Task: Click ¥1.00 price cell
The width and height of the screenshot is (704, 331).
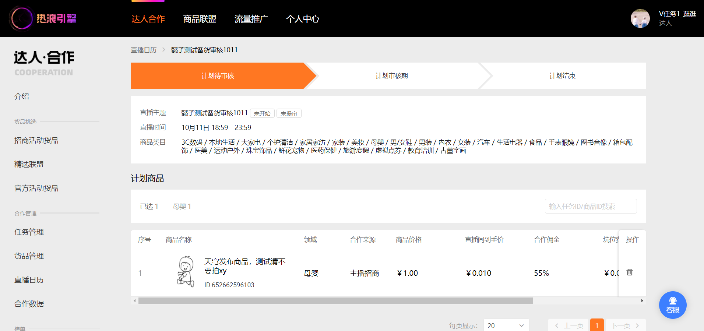Action: (408, 273)
